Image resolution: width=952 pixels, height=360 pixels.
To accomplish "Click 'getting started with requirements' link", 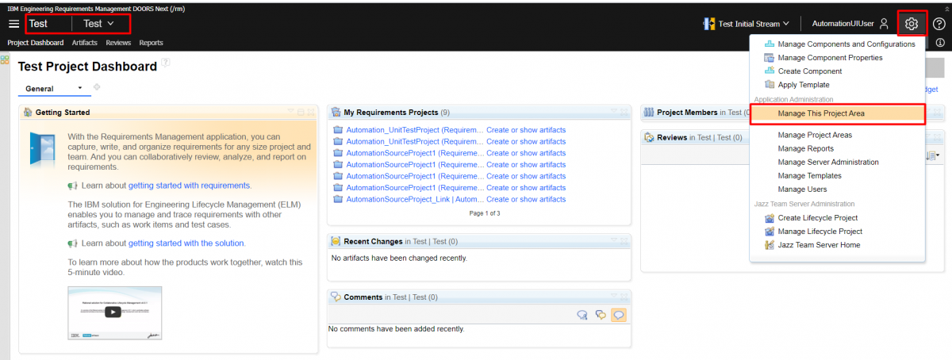I will (x=189, y=186).
